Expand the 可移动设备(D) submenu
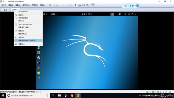This screenshot has width=174, height=98. 28,18
